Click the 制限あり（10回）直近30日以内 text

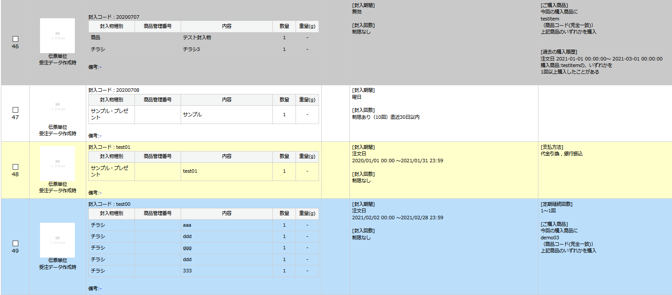click(386, 117)
